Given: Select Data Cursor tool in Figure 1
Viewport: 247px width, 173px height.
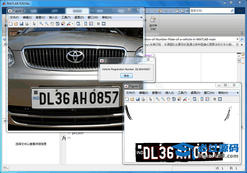Looking at the screenshot, I should click(63, 24).
